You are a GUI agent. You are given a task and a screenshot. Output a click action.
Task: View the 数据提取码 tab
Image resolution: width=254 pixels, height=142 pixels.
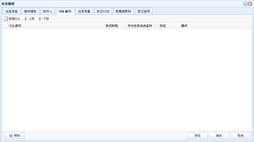tap(123, 11)
